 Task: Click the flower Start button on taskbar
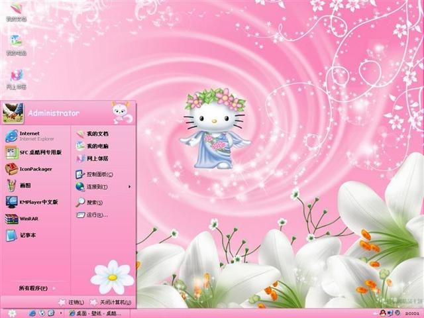(12, 313)
